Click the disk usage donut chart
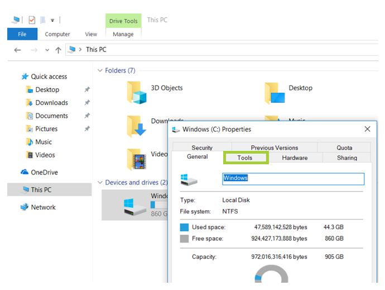 point(271,274)
